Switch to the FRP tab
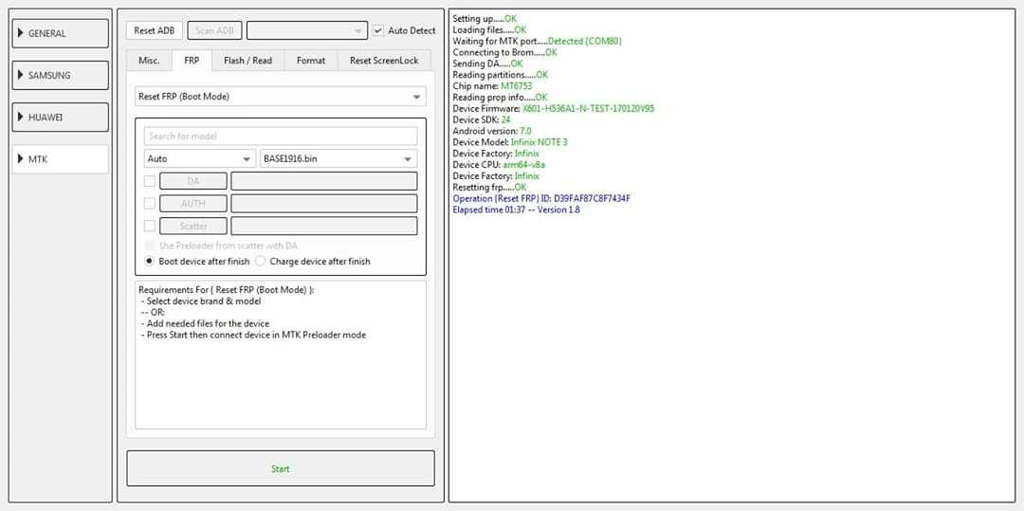1024x511 pixels. coord(192,60)
